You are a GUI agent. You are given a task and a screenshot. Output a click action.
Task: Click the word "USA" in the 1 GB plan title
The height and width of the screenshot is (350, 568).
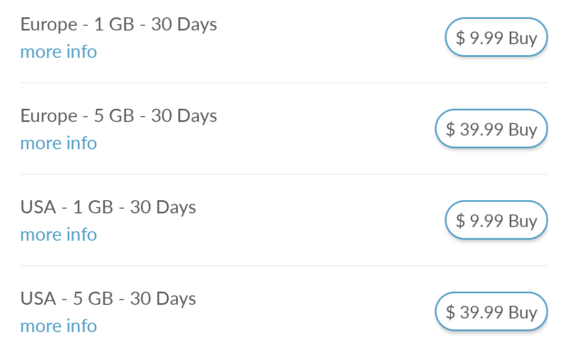click(38, 208)
